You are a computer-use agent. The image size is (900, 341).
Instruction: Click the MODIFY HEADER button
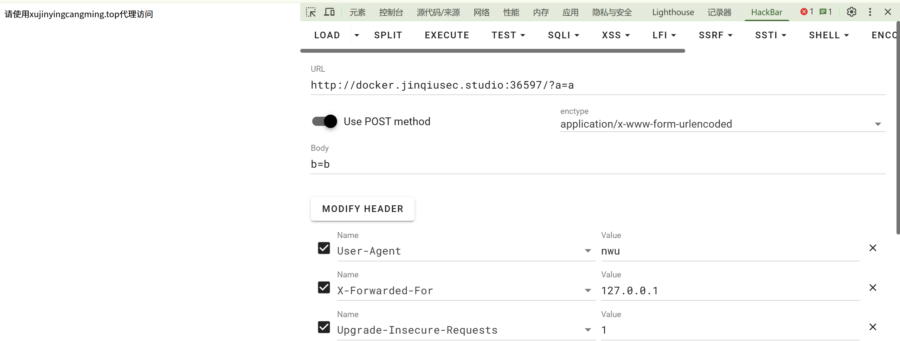362,209
